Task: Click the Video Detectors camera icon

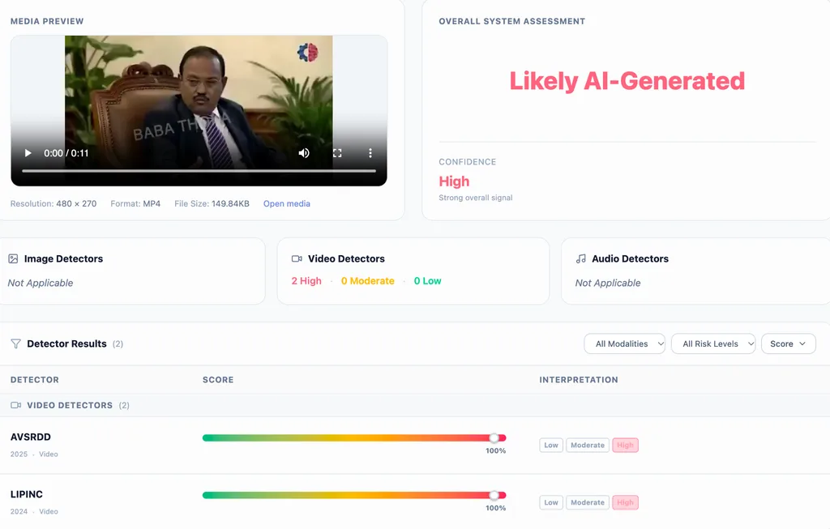Action: (297, 258)
